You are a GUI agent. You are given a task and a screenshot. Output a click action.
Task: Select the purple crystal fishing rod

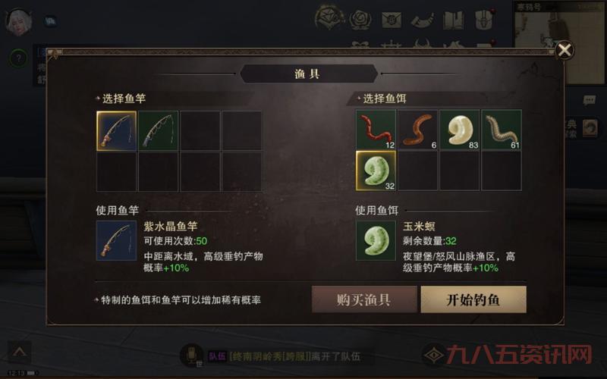116,130
